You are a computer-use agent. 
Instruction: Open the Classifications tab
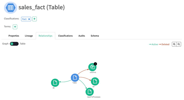[65, 36]
